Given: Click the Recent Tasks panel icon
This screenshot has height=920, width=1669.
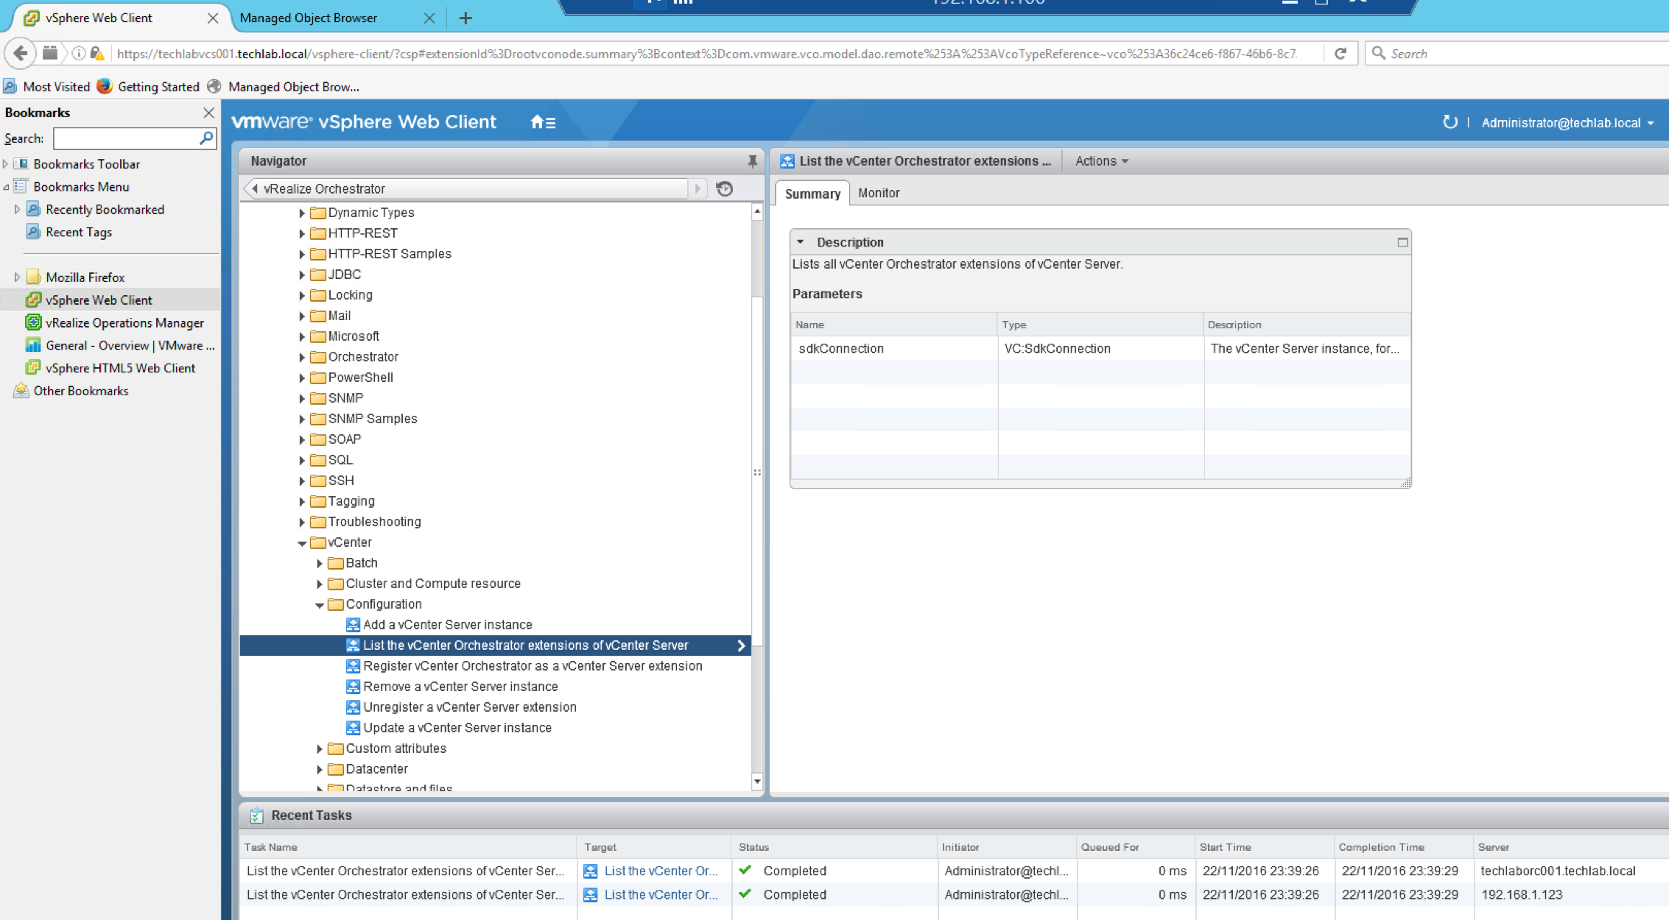Looking at the screenshot, I should (x=256, y=815).
